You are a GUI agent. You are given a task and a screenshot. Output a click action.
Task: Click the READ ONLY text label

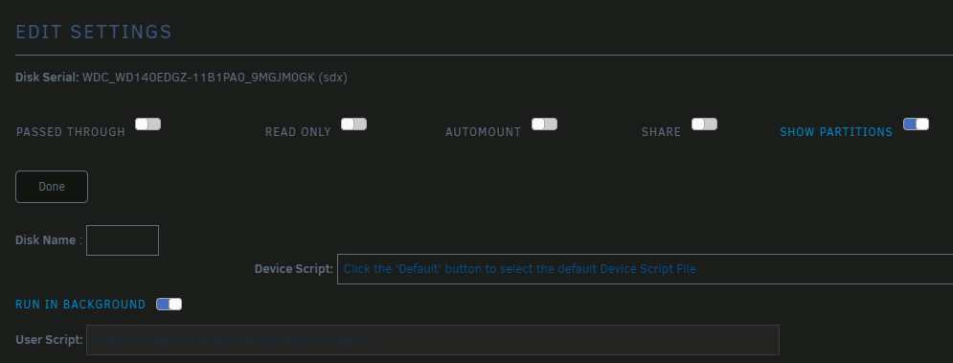point(298,132)
